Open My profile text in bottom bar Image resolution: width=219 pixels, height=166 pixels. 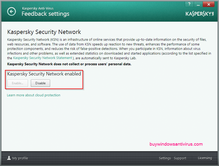point(20,158)
